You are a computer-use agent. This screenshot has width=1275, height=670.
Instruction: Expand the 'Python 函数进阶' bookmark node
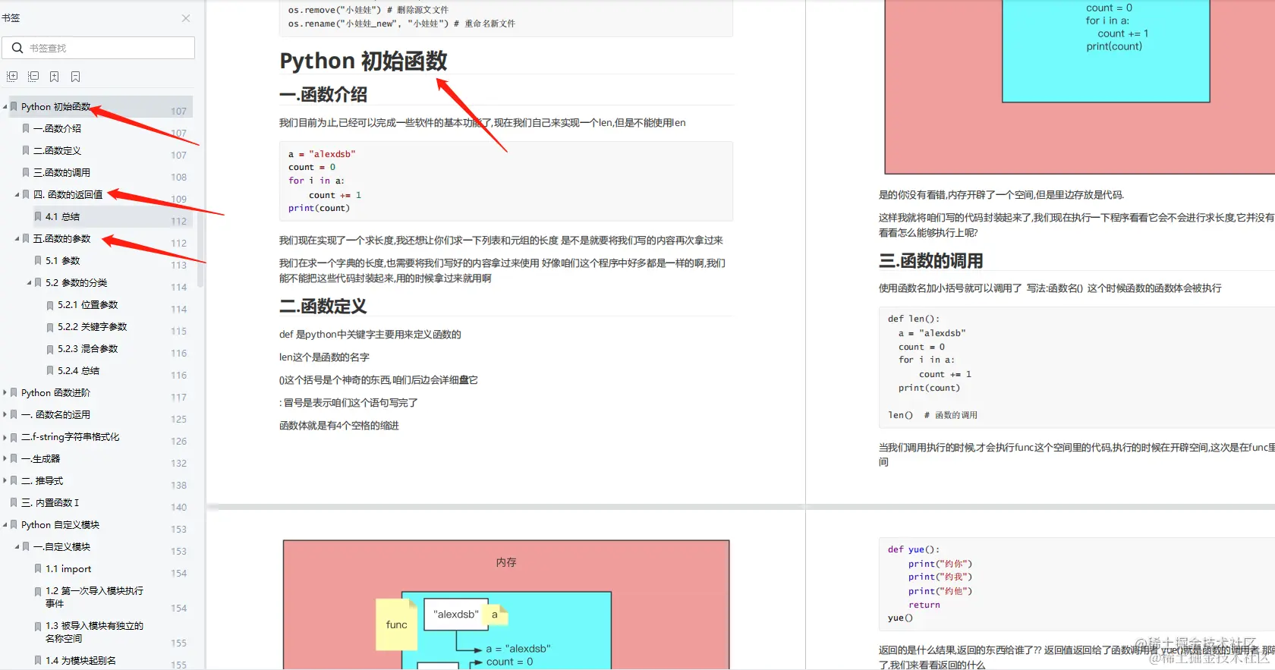5,393
